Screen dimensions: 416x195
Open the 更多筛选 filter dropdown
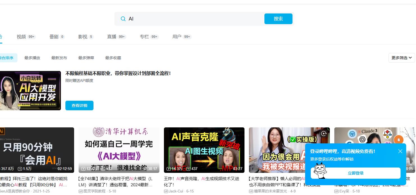(400, 58)
